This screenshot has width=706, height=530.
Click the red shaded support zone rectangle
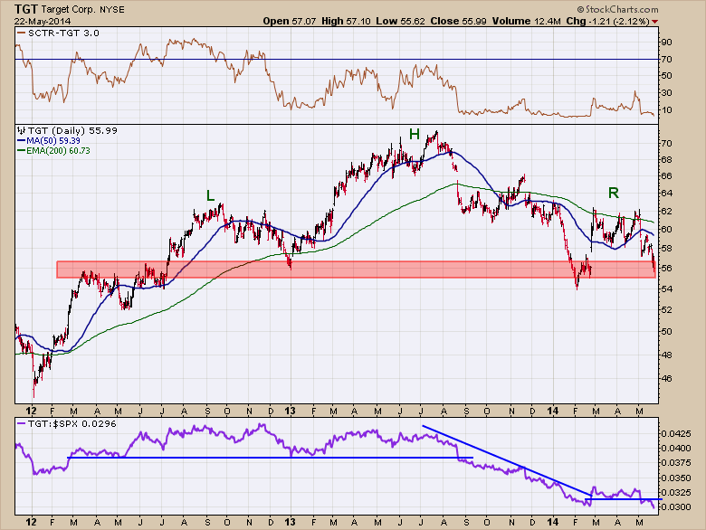pos(353,270)
